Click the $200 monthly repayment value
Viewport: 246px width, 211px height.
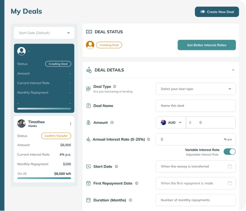67,164
